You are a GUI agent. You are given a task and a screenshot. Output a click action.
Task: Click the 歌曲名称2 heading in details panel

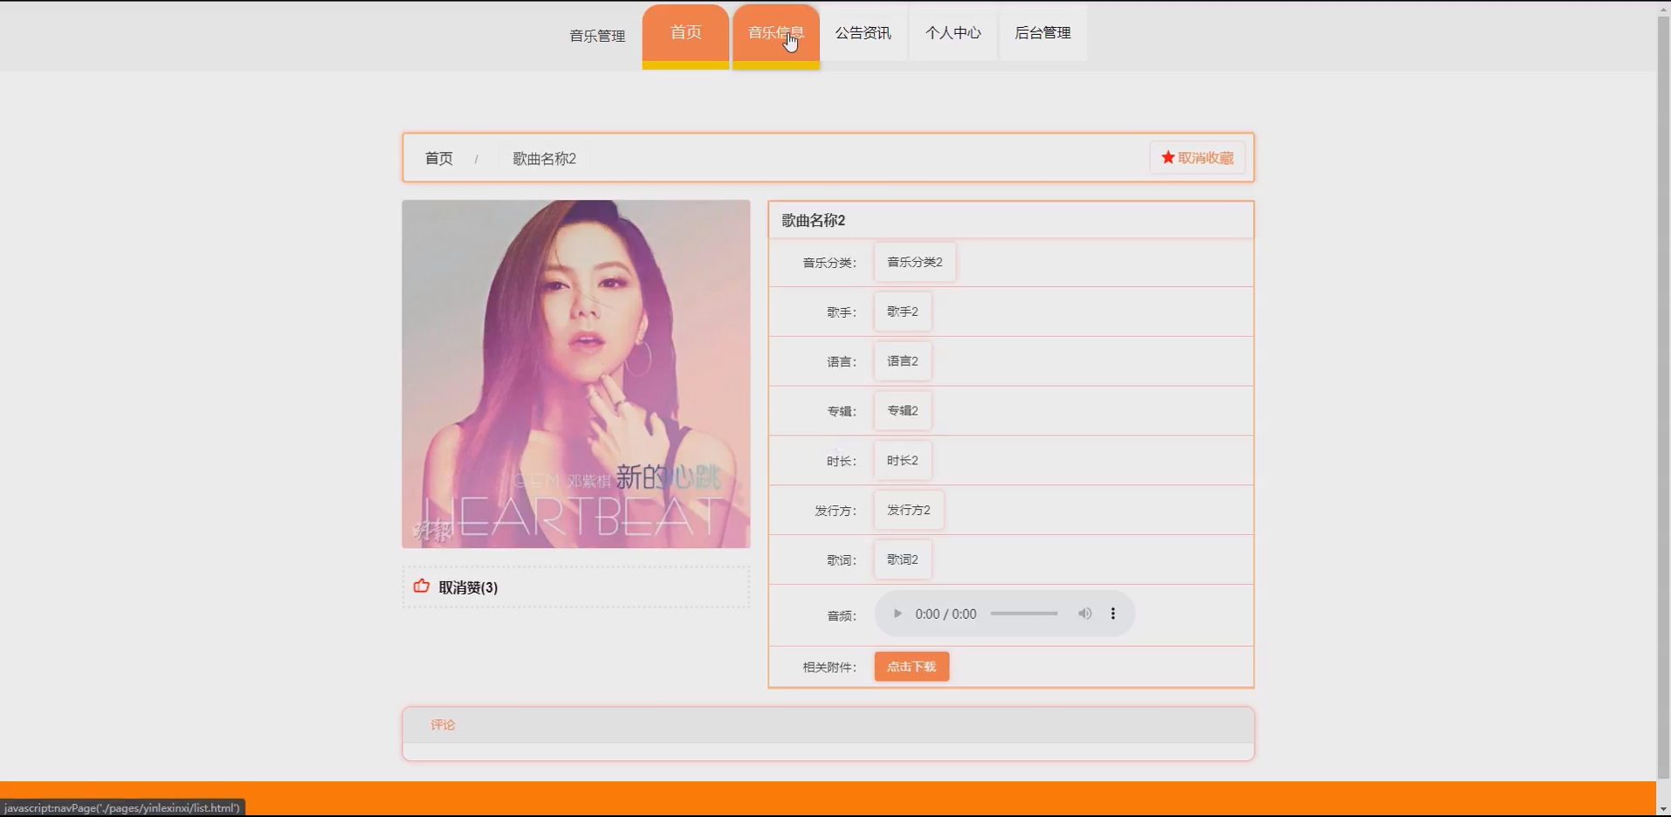pyautogui.click(x=814, y=220)
